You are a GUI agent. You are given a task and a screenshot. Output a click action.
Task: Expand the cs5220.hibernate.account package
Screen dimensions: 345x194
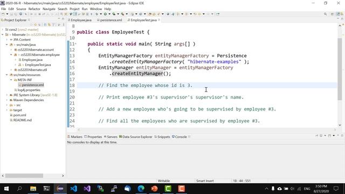[x=11, y=50]
